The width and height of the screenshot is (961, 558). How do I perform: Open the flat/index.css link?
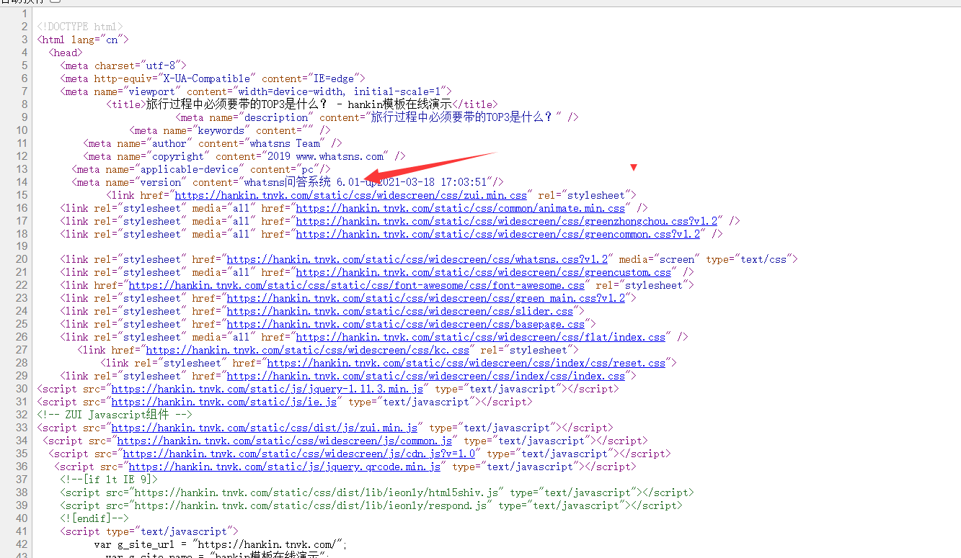(x=480, y=337)
